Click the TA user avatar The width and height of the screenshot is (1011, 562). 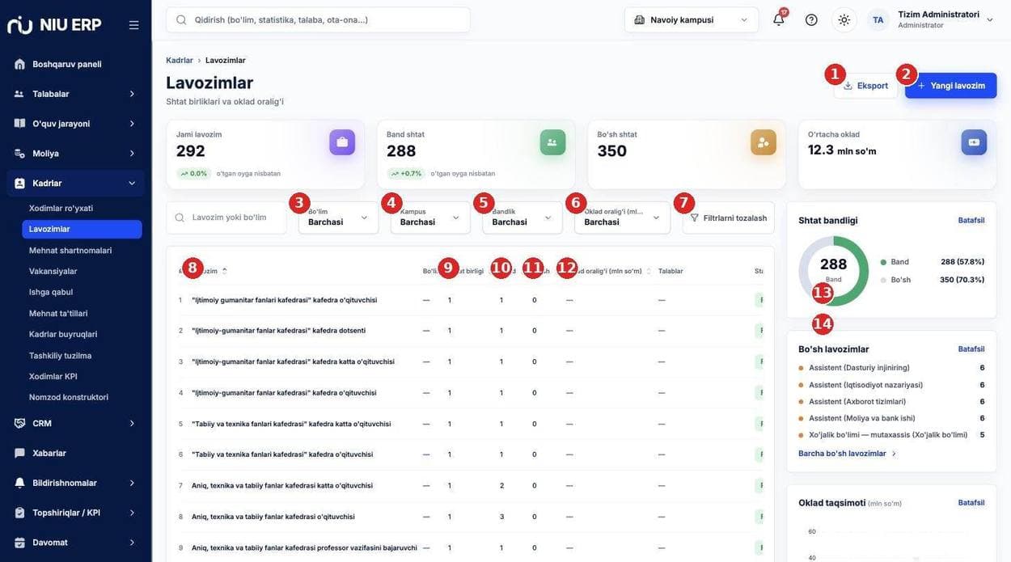tap(878, 19)
